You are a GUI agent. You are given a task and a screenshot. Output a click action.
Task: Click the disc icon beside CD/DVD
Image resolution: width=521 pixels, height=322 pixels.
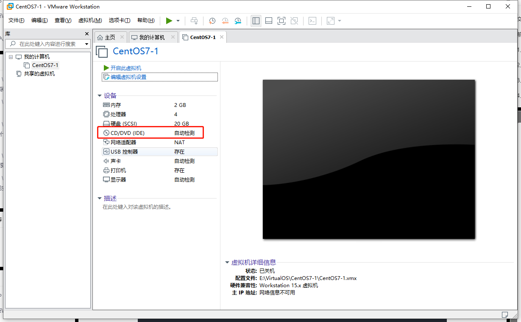(106, 133)
